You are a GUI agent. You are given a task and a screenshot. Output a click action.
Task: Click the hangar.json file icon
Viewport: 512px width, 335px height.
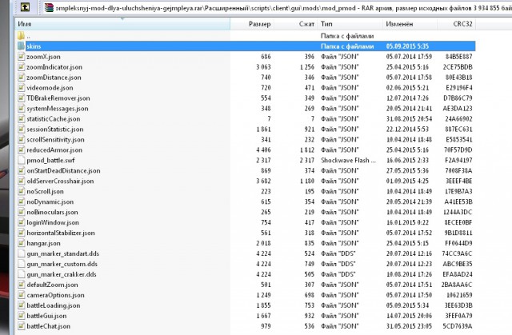pos(22,243)
